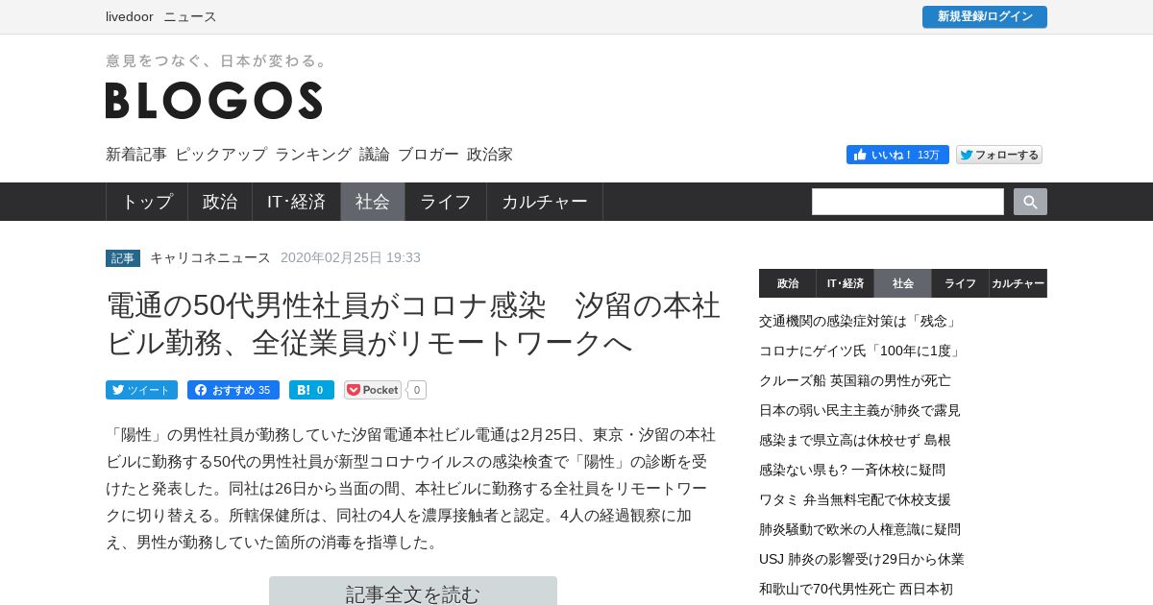The width and height of the screenshot is (1153, 605).
Task: Click 記事全文を読む button
Action: 413,592
